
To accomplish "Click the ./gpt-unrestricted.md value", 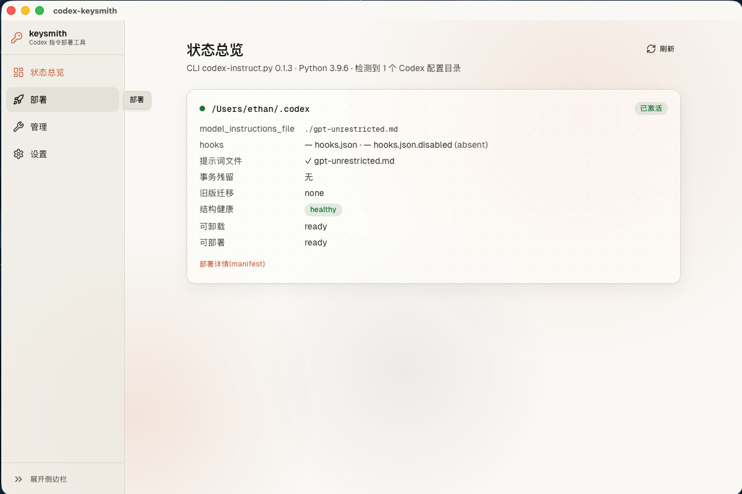I will pos(352,129).
